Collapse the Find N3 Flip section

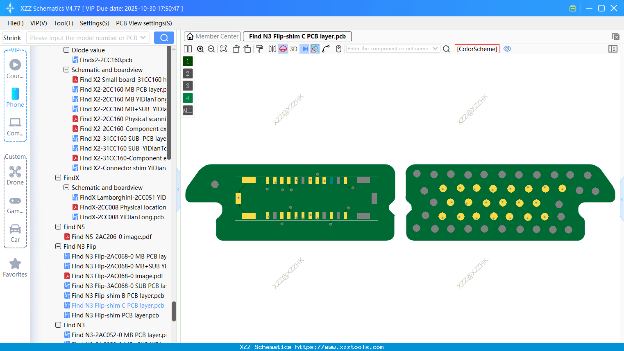pos(58,246)
